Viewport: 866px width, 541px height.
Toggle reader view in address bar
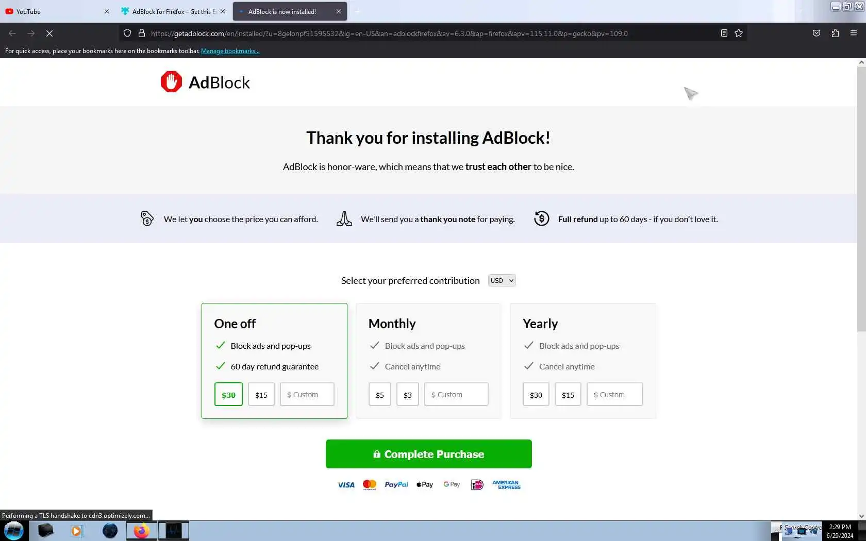tap(724, 33)
